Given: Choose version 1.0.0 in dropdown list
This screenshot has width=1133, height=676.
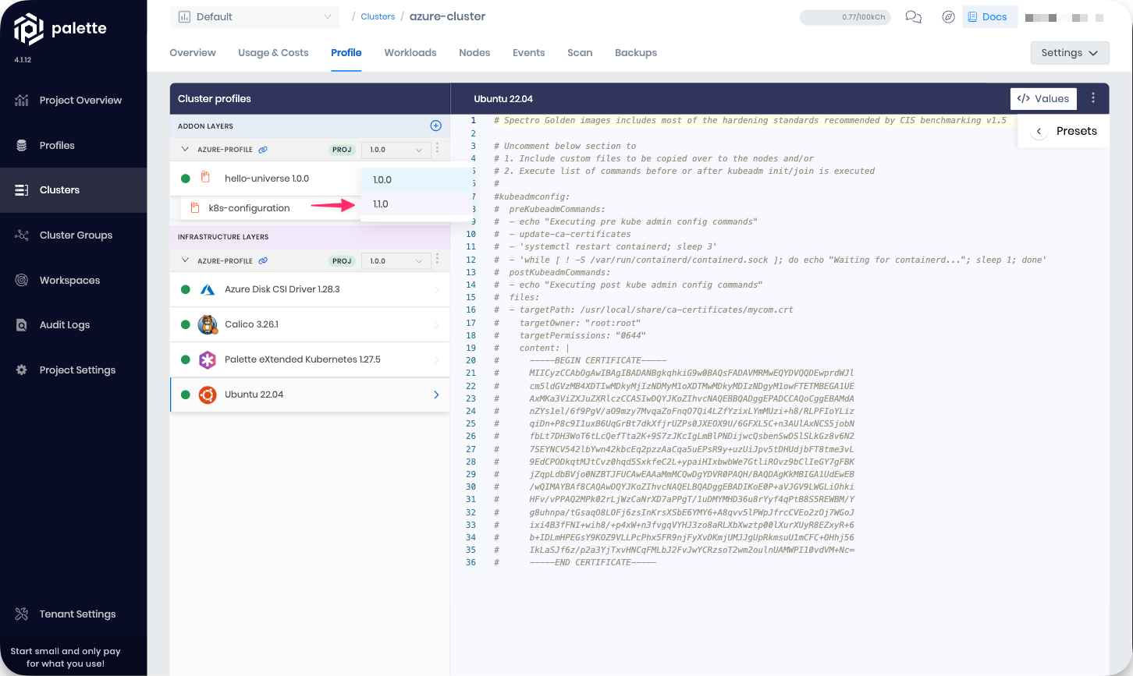Looking at the screenshot, I should point(417,180).
